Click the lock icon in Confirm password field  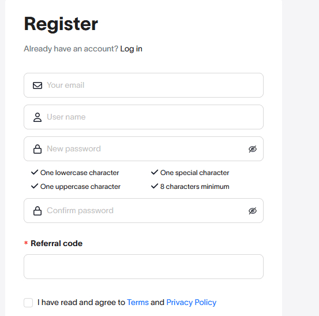point(37,211)
